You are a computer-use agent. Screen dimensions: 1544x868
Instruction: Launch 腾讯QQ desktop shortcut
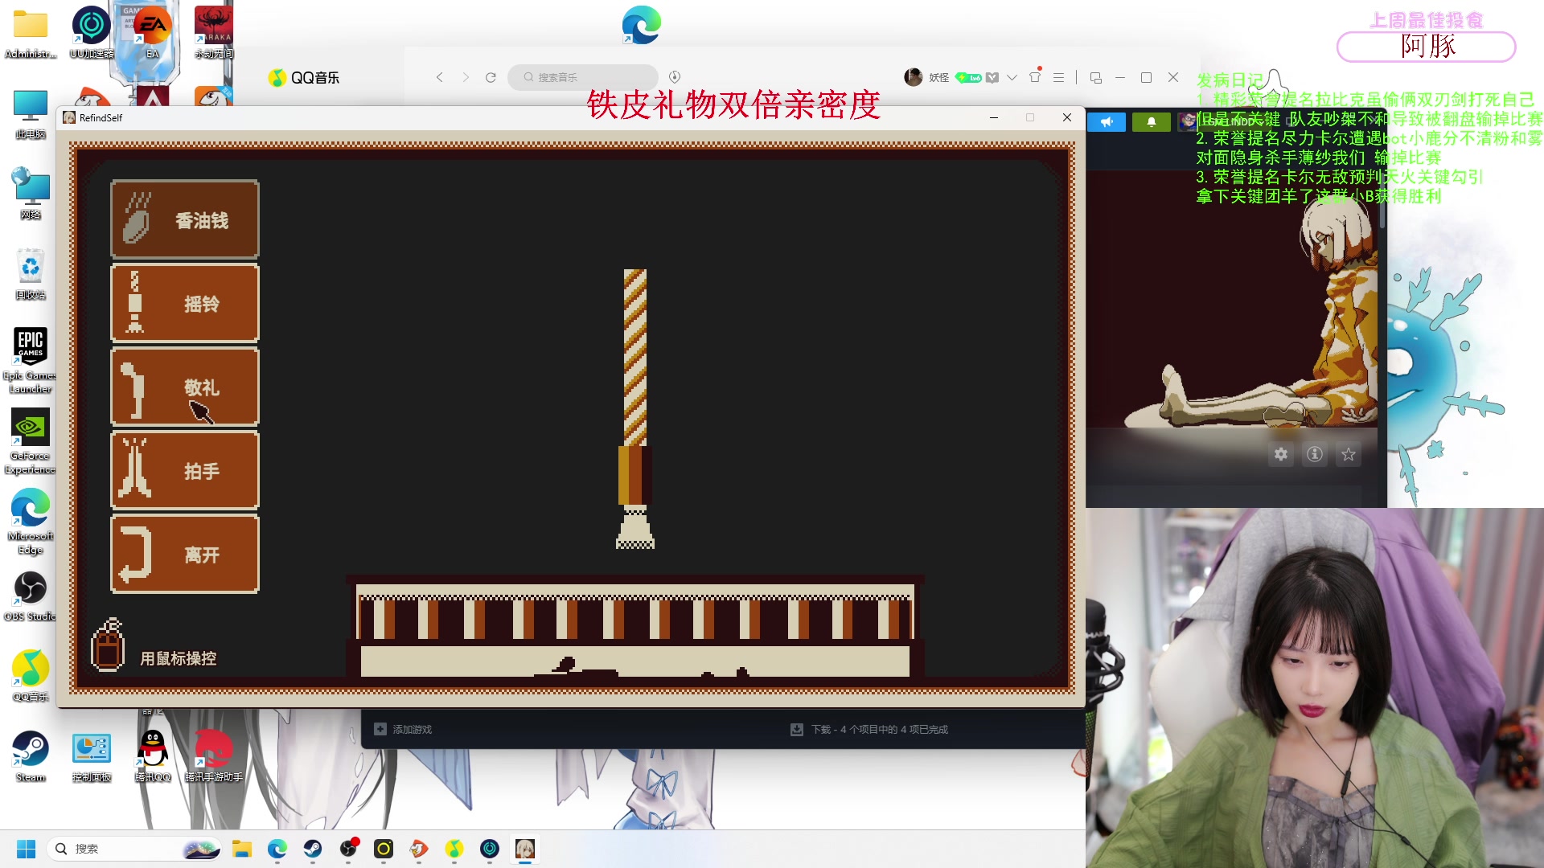153,756
